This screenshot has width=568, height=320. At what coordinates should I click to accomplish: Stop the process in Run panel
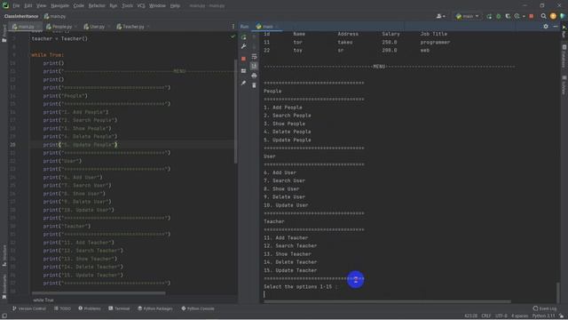244,59
